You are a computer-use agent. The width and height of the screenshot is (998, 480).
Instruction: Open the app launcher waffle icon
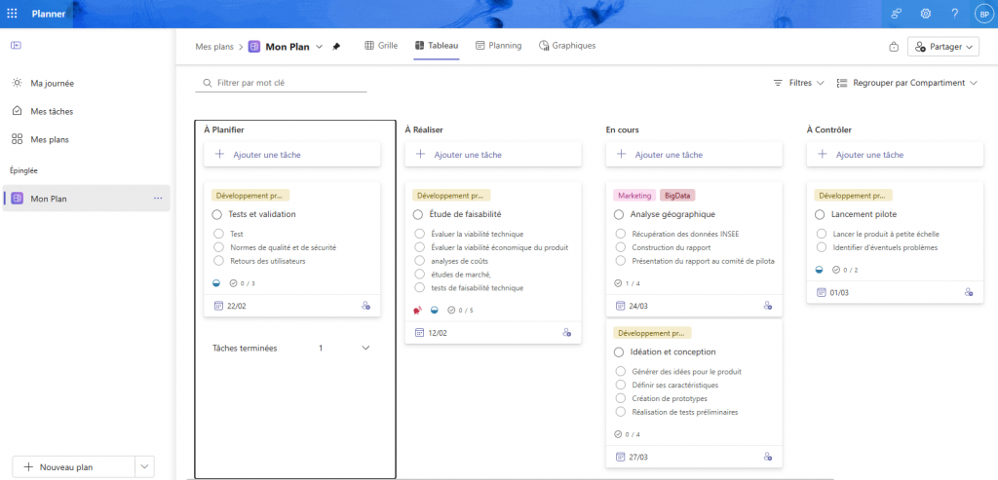click(x=12, y=15)
